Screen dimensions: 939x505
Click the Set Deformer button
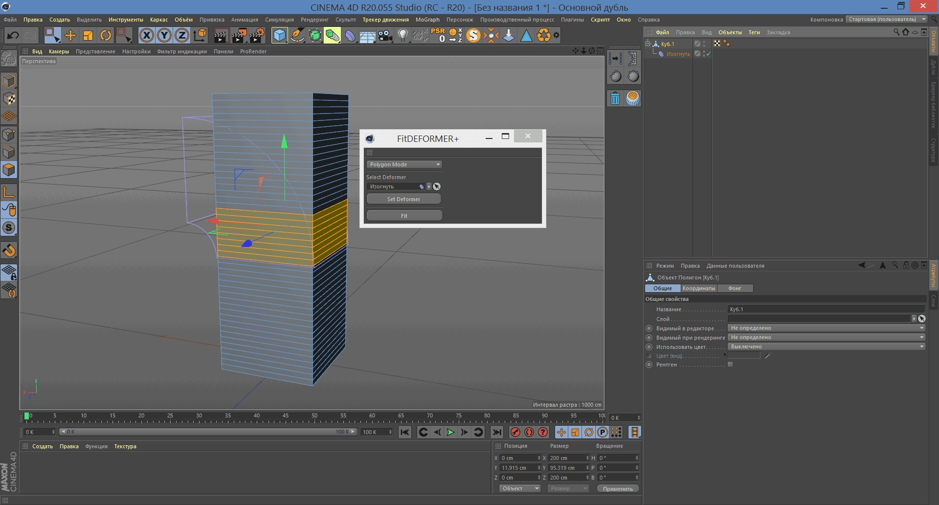point(404,199)
